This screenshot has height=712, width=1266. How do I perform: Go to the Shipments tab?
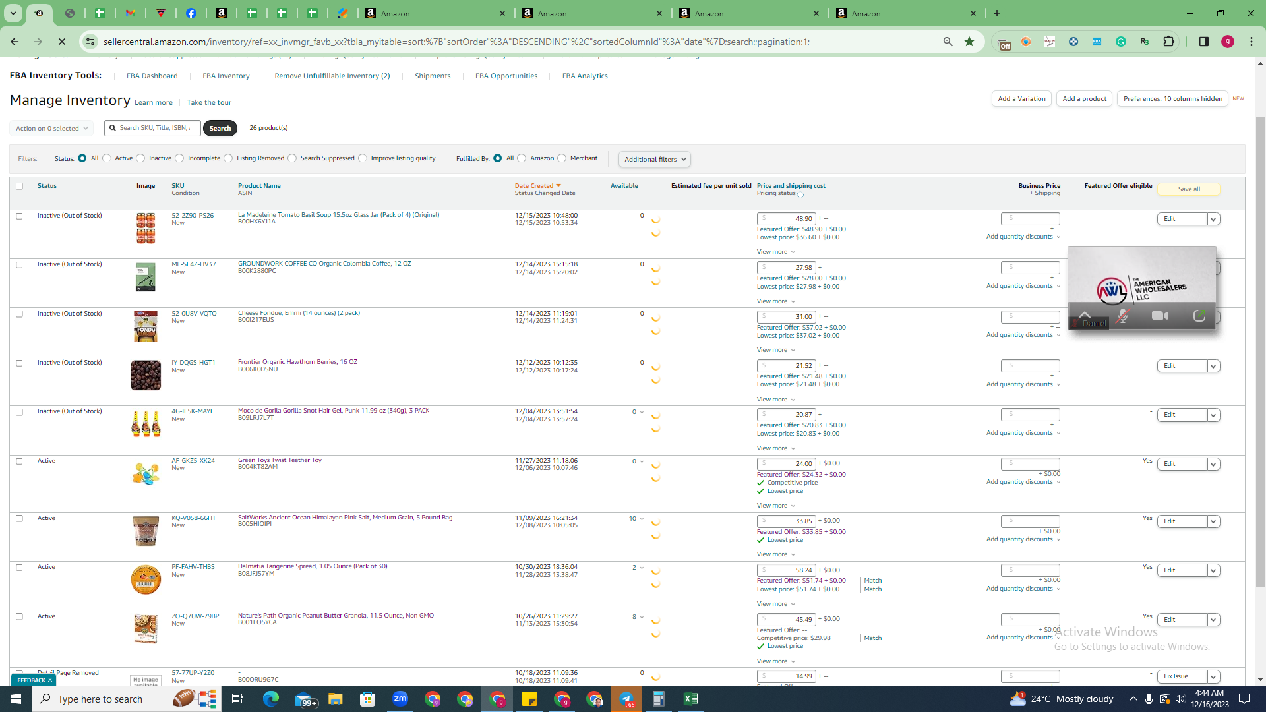[433, 76]
